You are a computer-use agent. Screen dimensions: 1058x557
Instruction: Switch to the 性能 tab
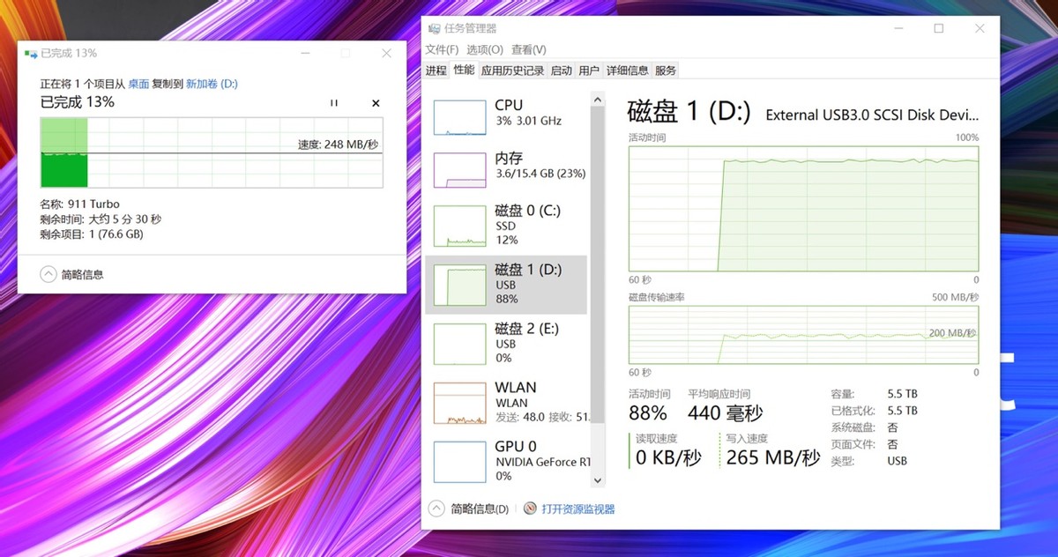click(464, 70)
